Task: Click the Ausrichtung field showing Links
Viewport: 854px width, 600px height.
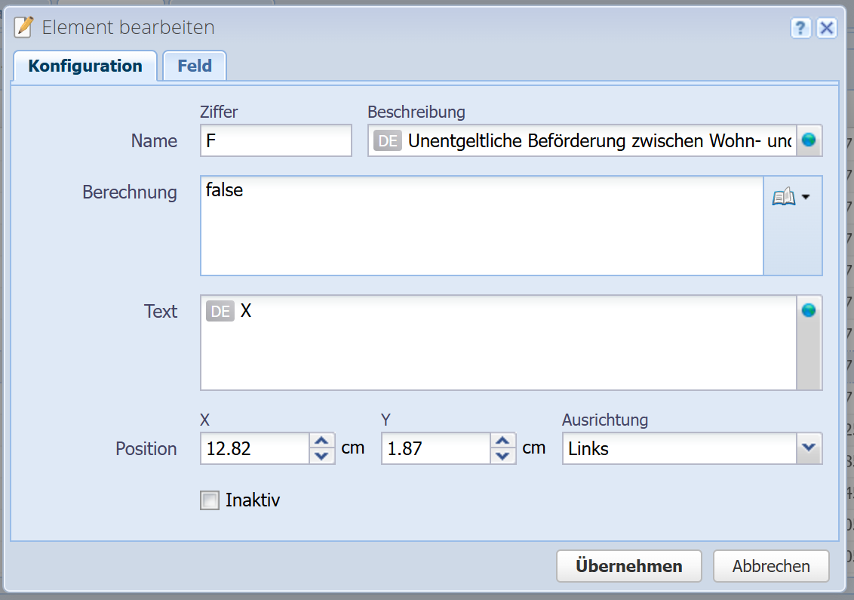Action: coord(678,448)
